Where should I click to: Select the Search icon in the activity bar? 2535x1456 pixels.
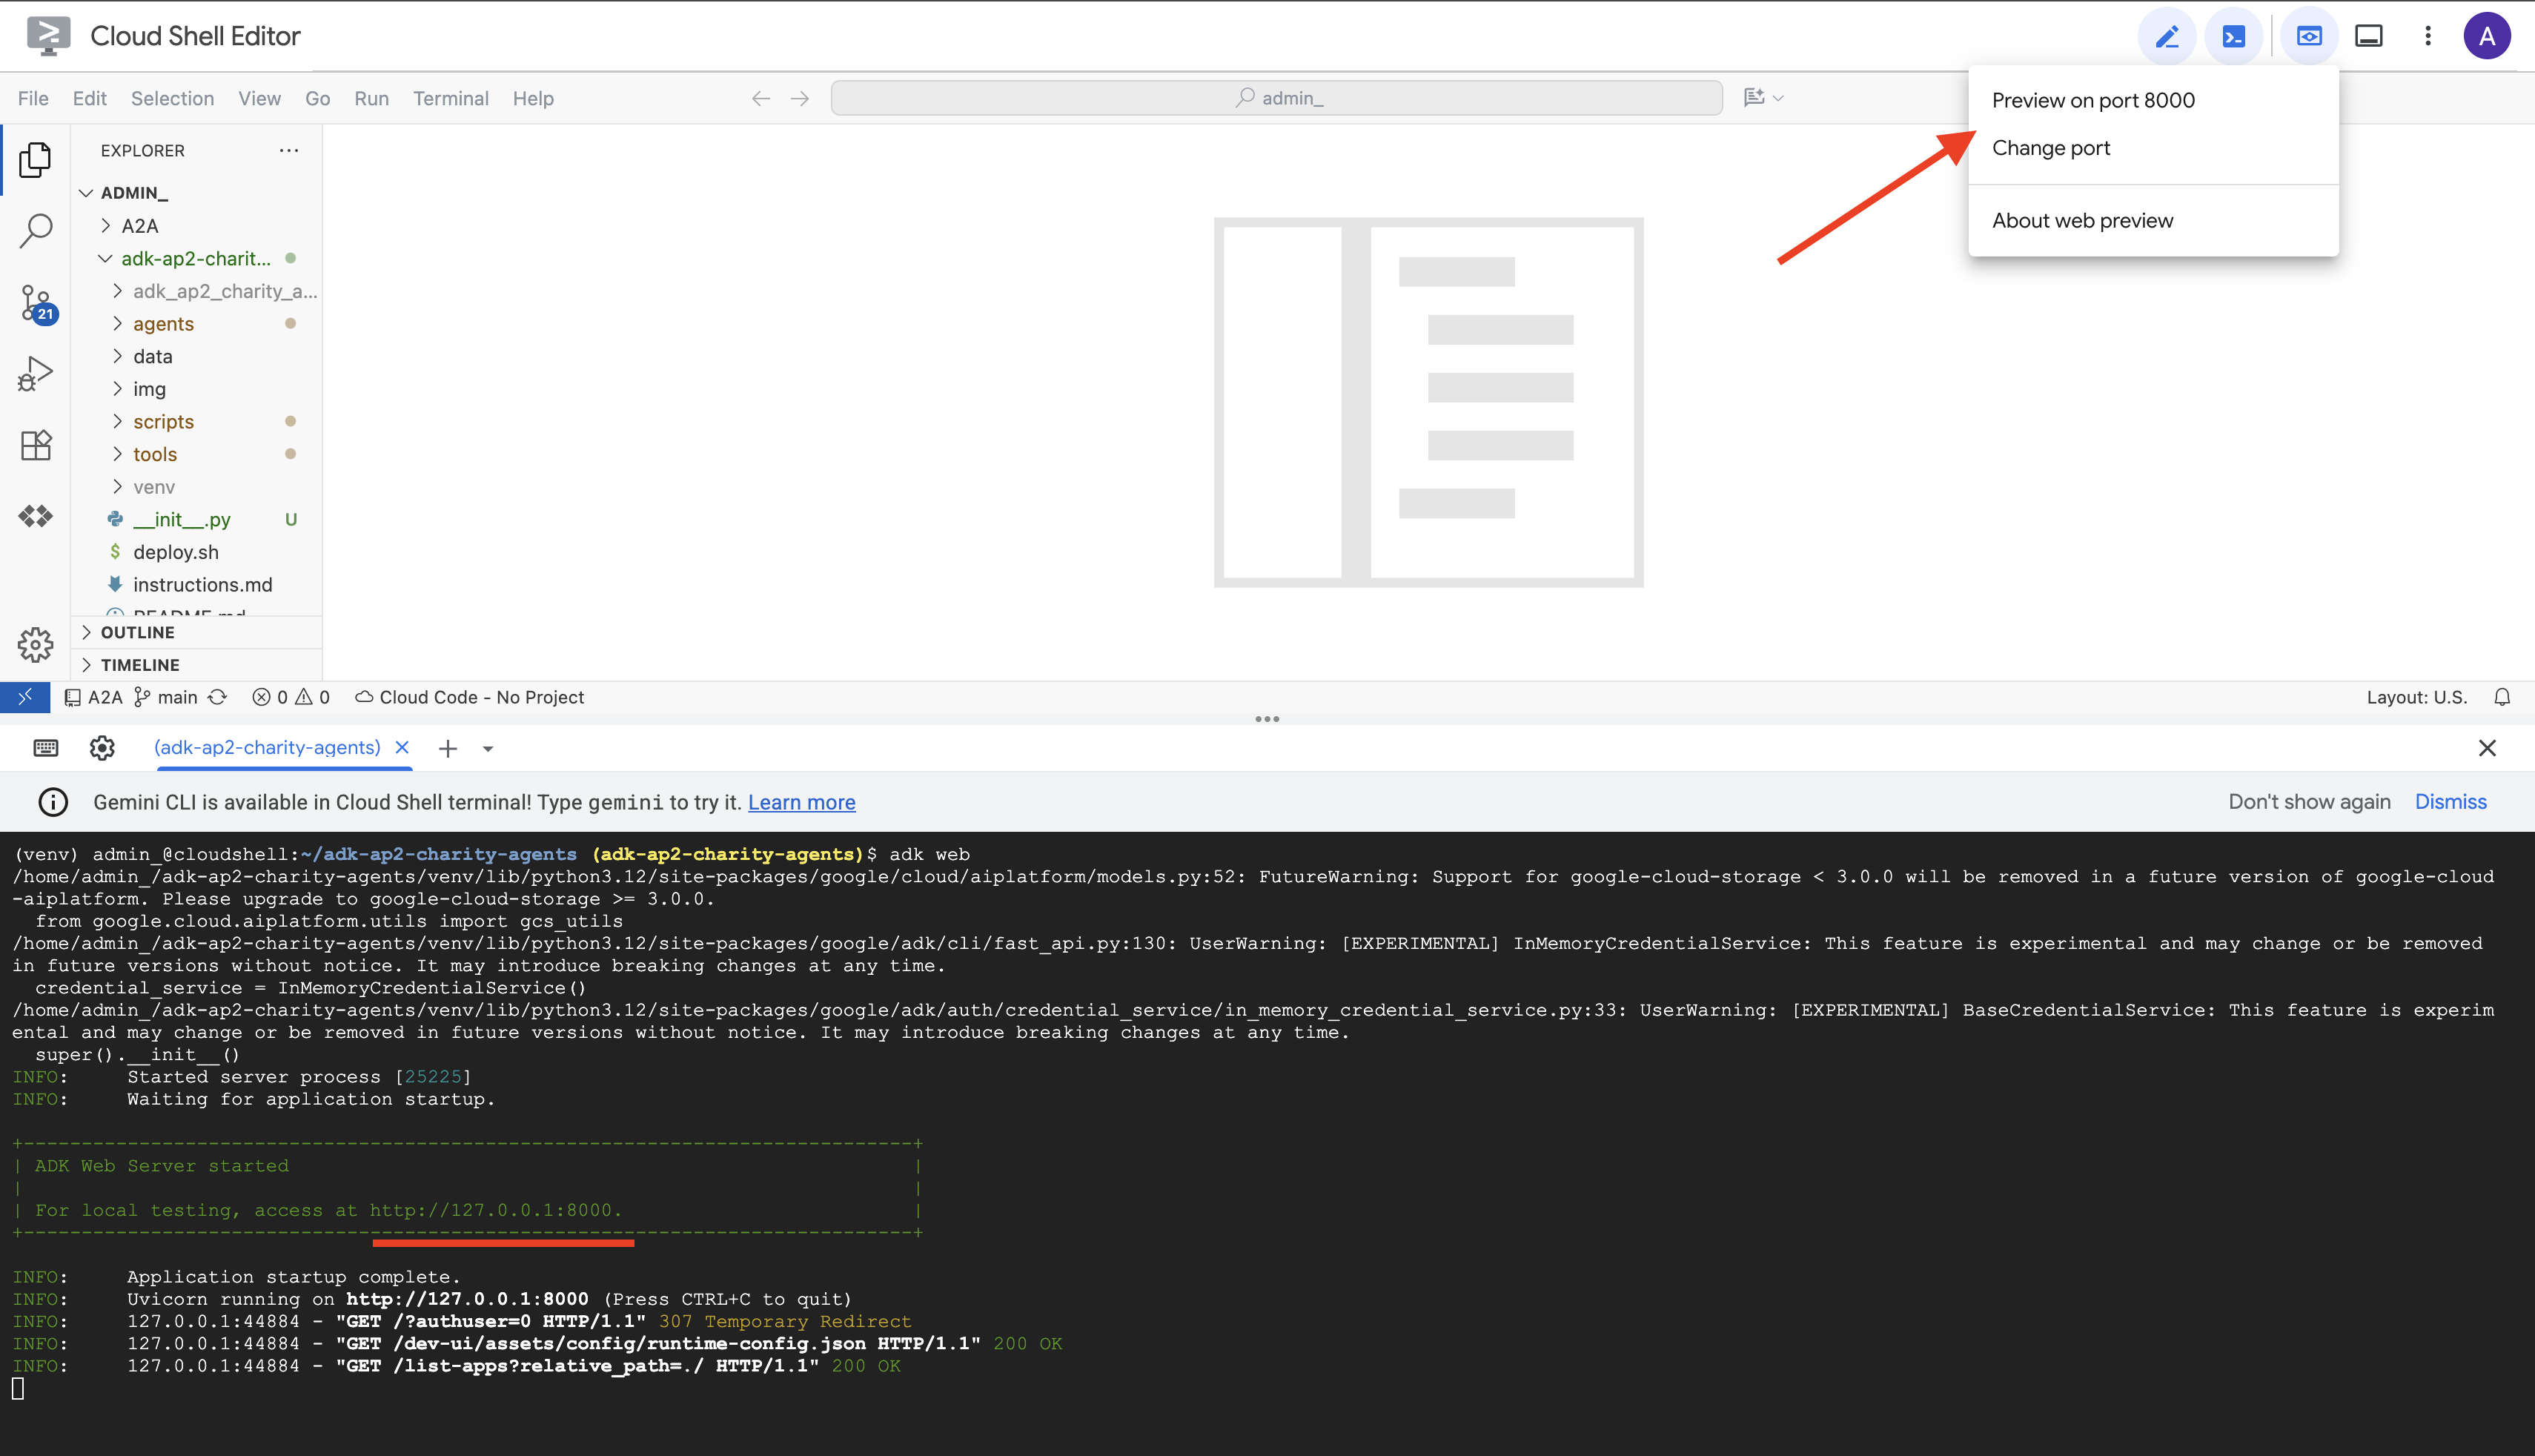[x=35, y=230]
